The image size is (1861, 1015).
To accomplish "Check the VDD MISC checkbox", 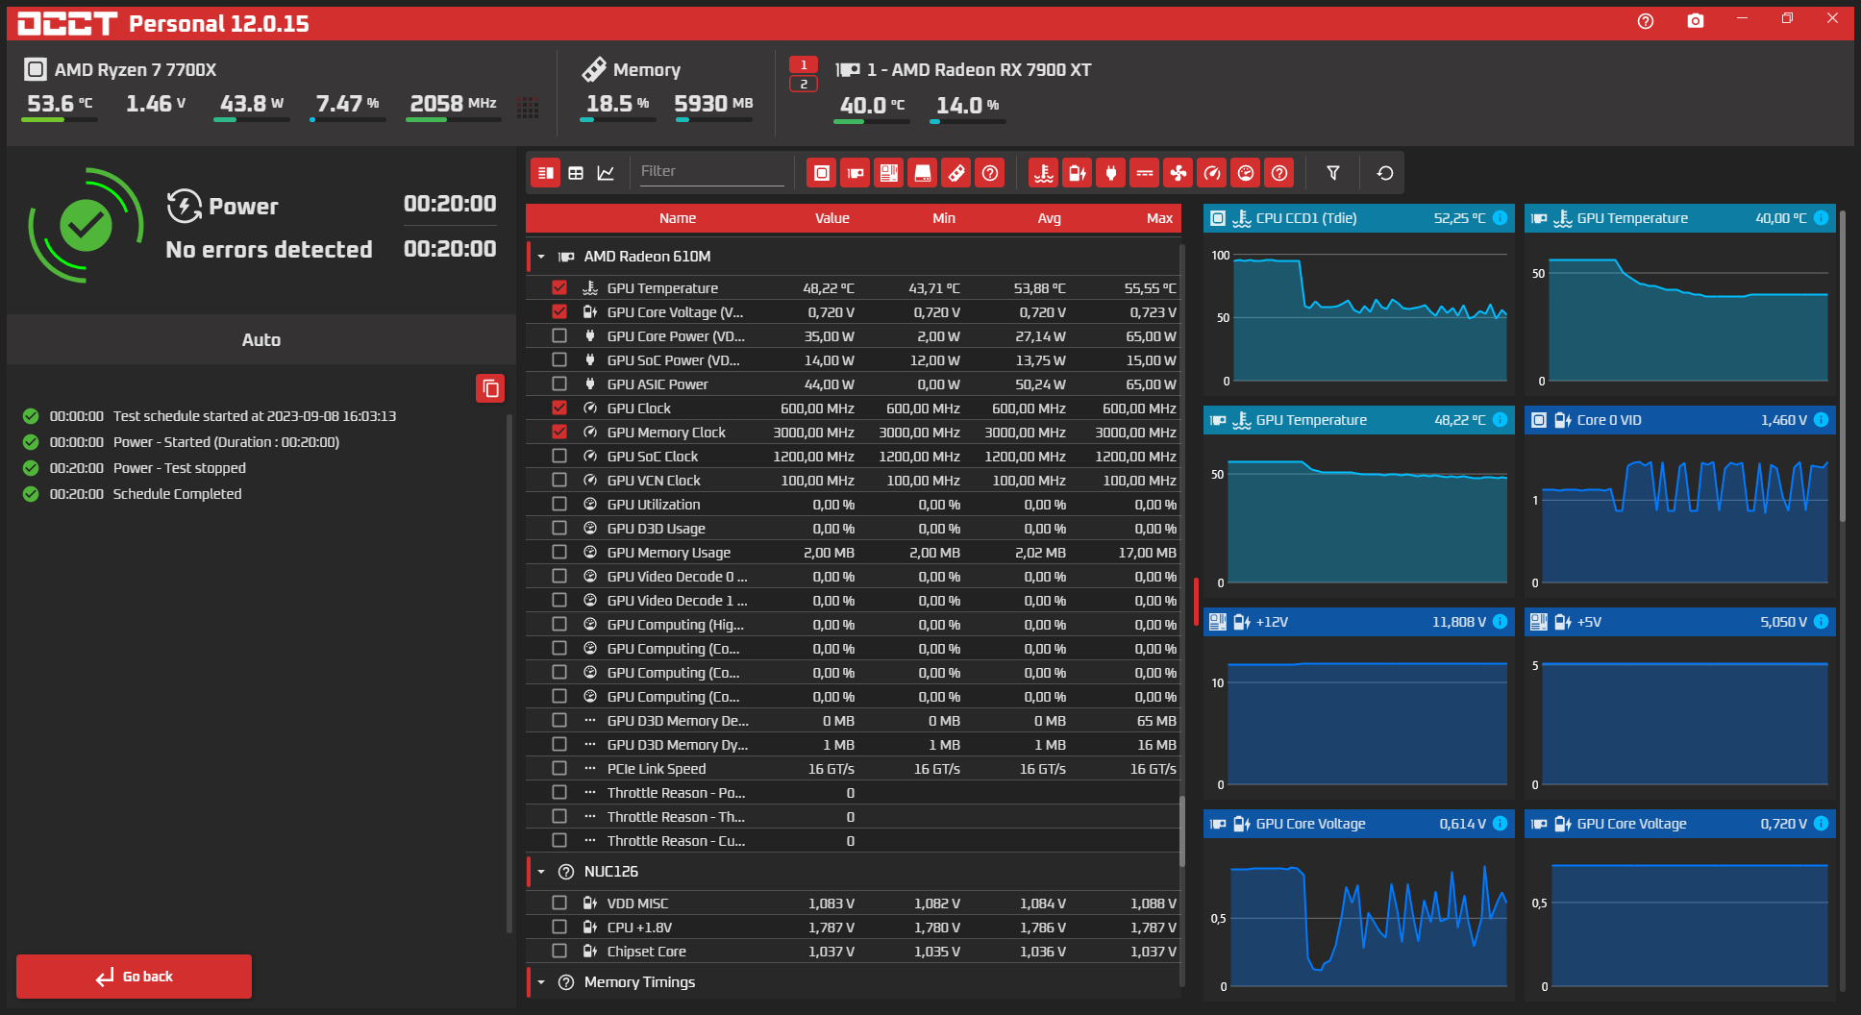I will (x=559, y=904).
